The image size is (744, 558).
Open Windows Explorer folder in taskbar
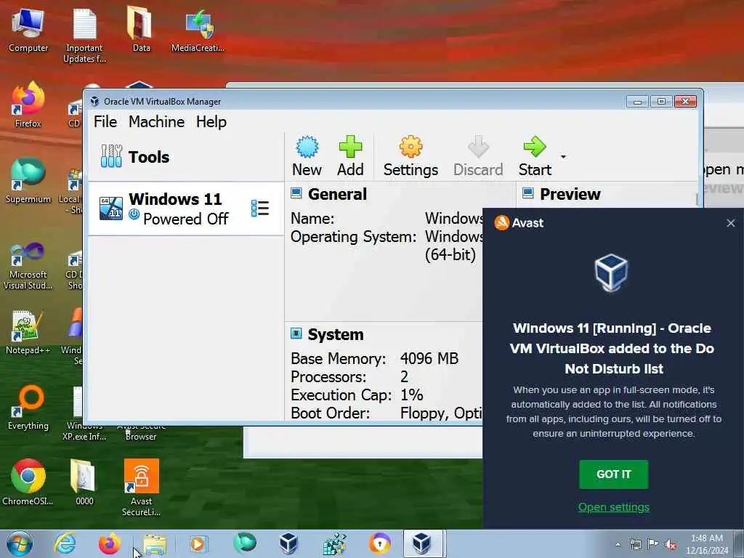pyautogui.click(x=155, y=545)
